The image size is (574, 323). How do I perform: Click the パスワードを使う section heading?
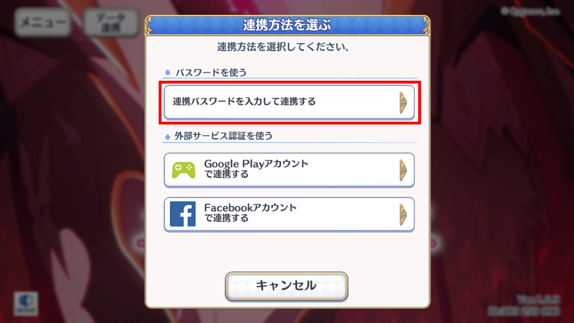point(211,72)
